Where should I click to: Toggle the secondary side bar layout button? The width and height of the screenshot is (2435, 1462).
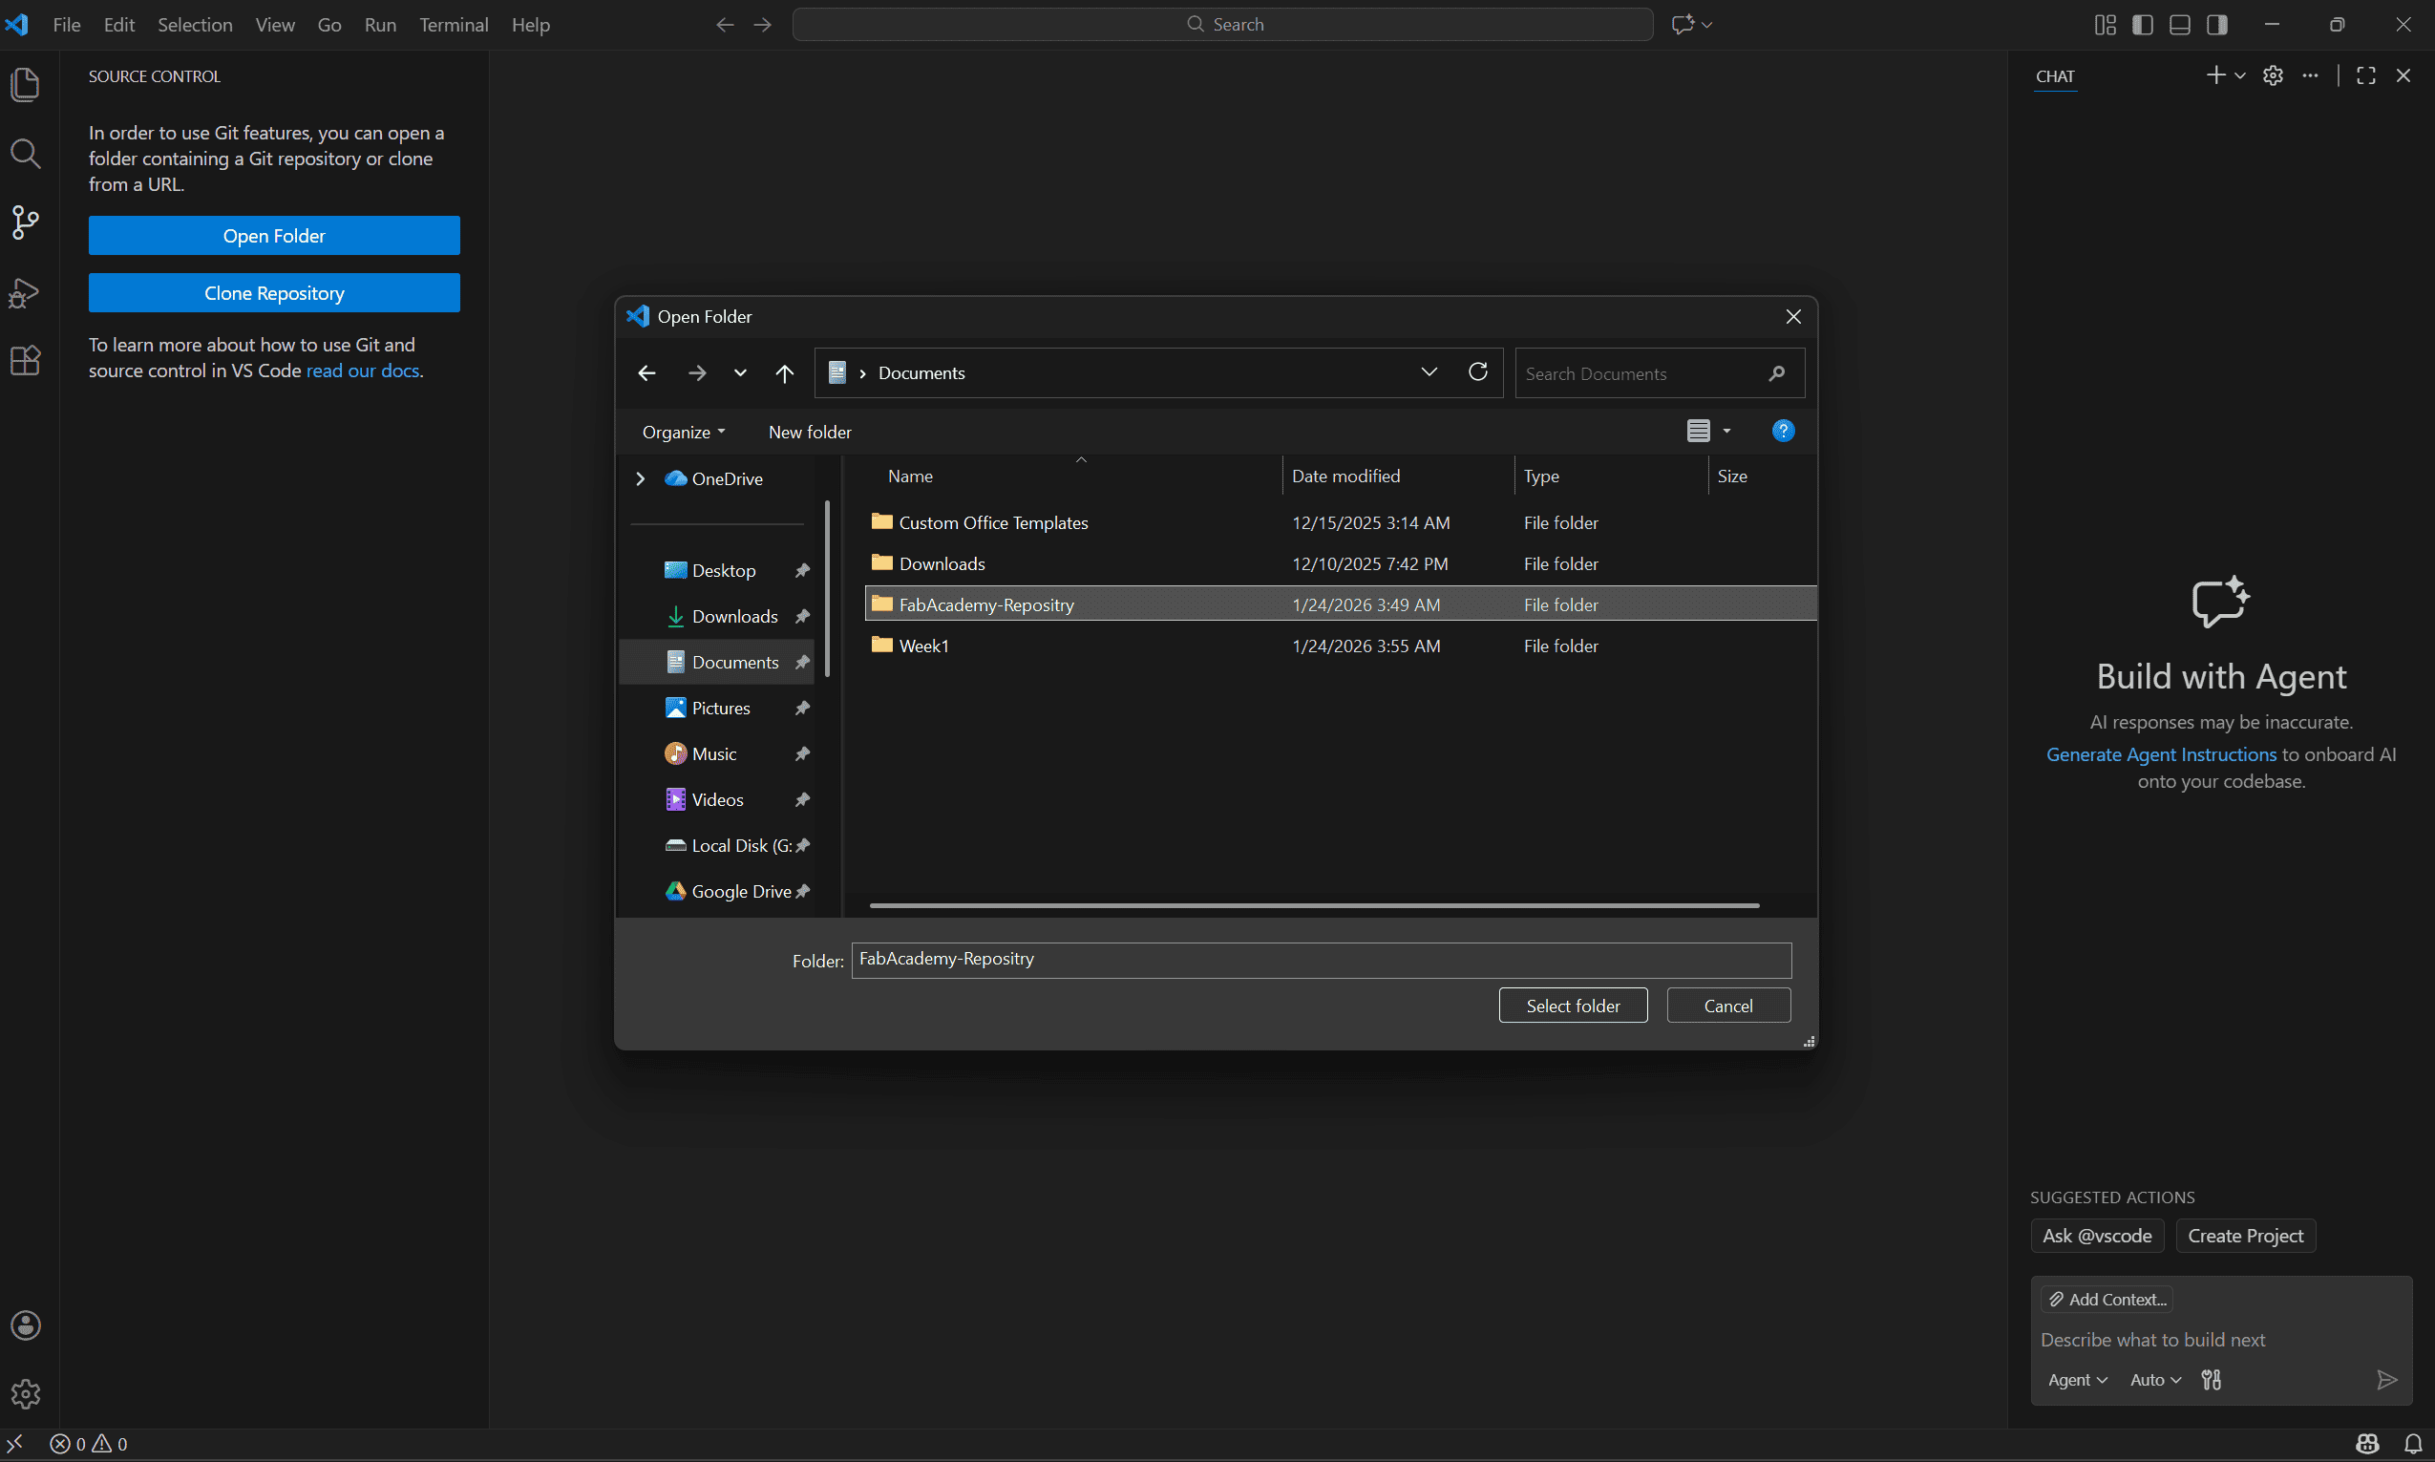[x=2217, y=25]
